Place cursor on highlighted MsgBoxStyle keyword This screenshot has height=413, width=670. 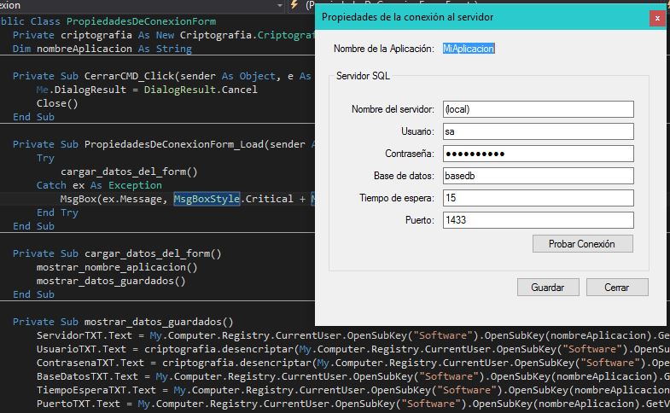tap(207, 199)
